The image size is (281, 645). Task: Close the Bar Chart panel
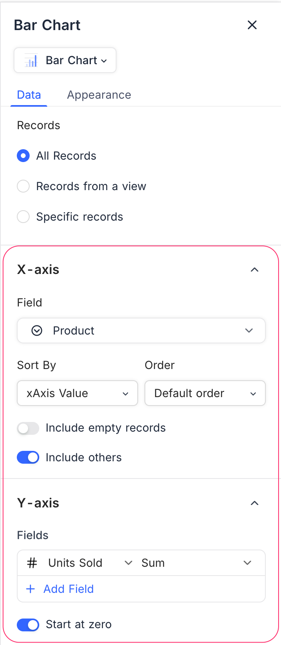coord(252,25)
